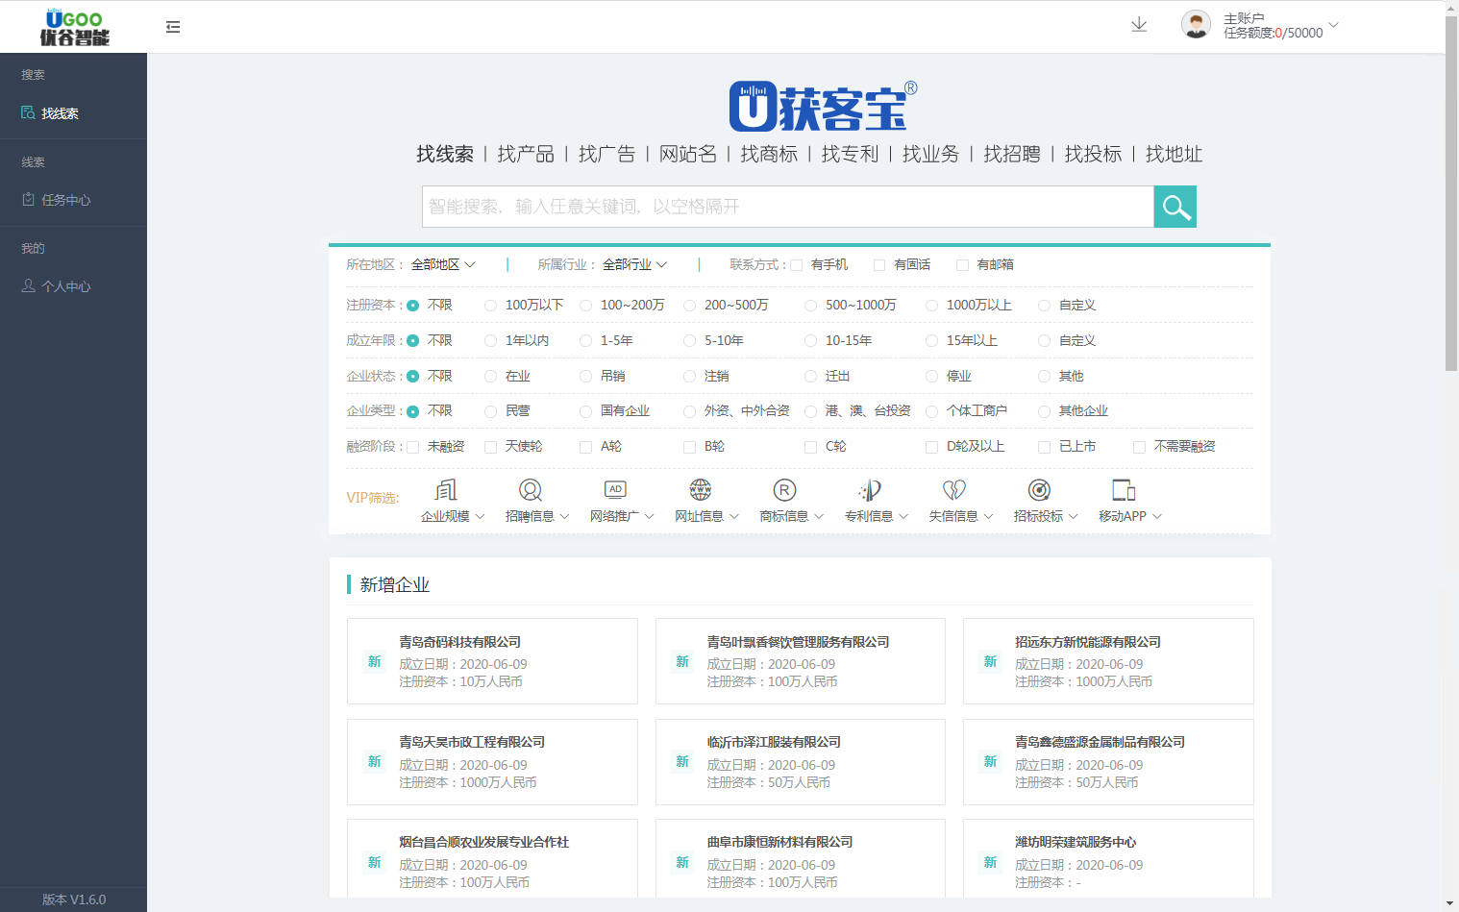Viewport: 1459px width, 912px height.
Task: Click the 智能搜索 keyword input field
Action: [x=788, y=207]
